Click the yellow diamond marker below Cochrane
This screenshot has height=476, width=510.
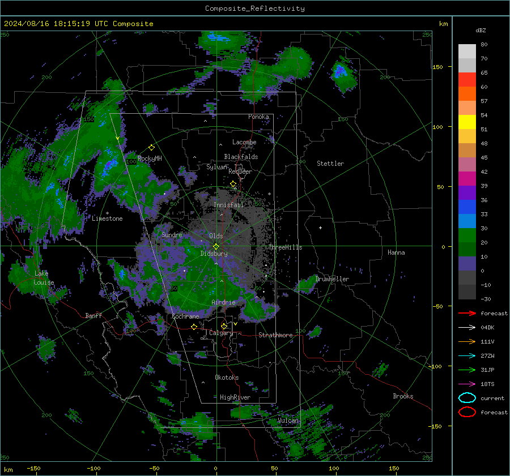(x=194, y=327)
